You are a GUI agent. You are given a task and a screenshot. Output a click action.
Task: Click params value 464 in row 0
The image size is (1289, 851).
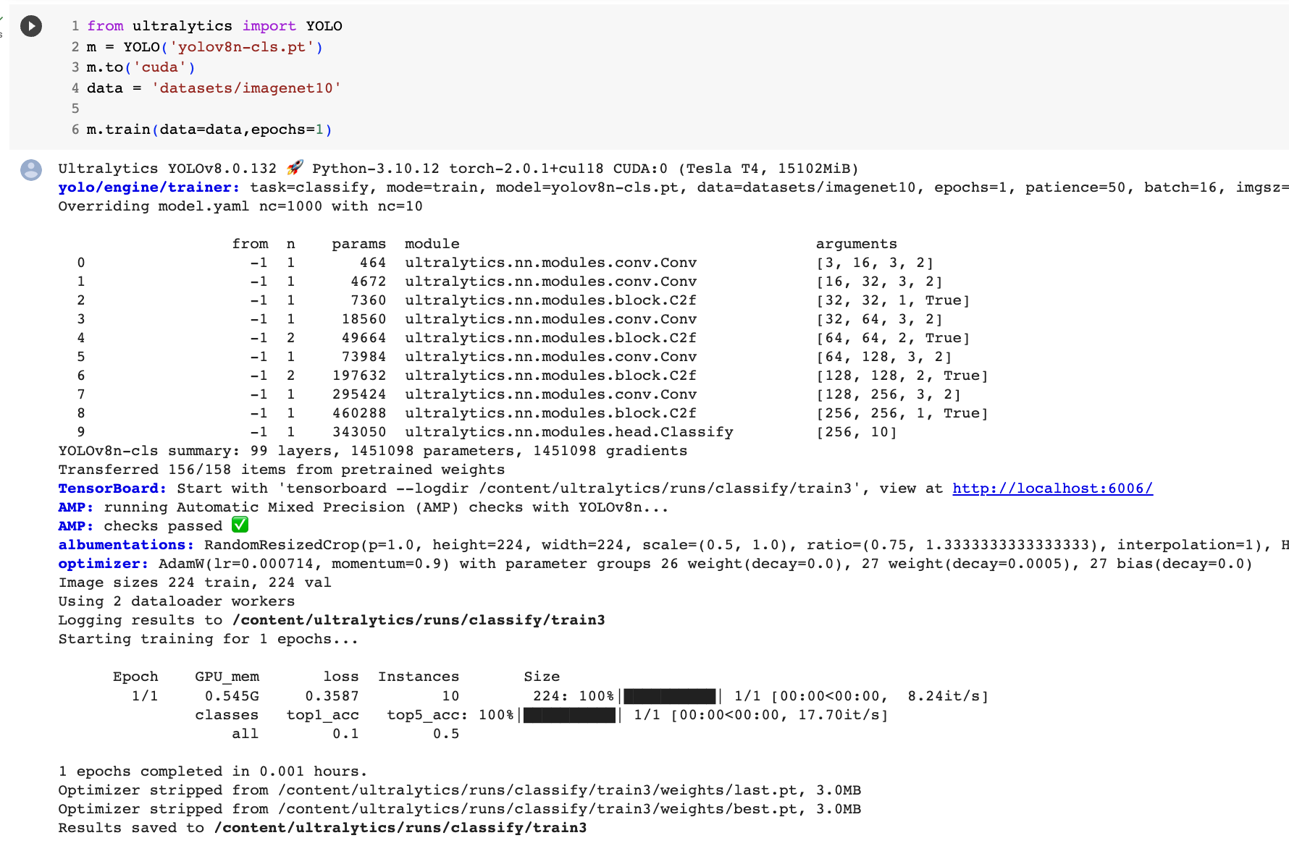click(x=373, y=263)
